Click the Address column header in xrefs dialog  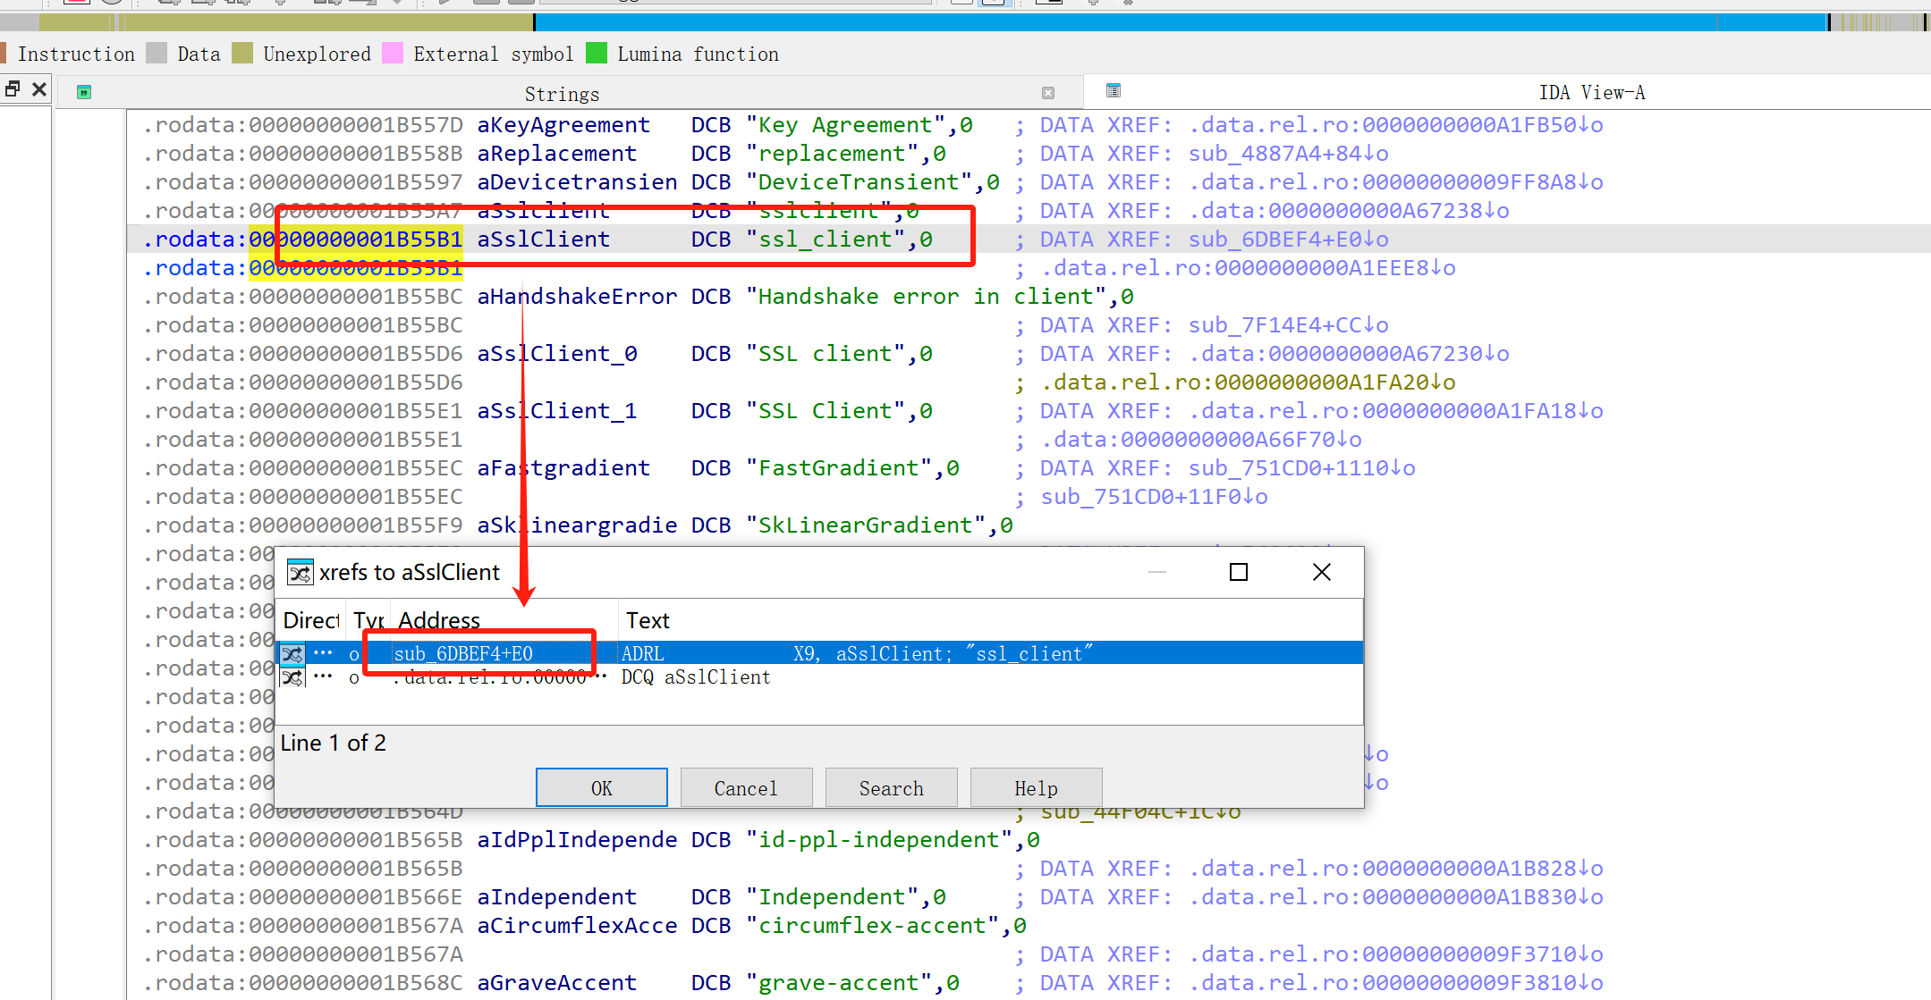[x=439, y=619]
